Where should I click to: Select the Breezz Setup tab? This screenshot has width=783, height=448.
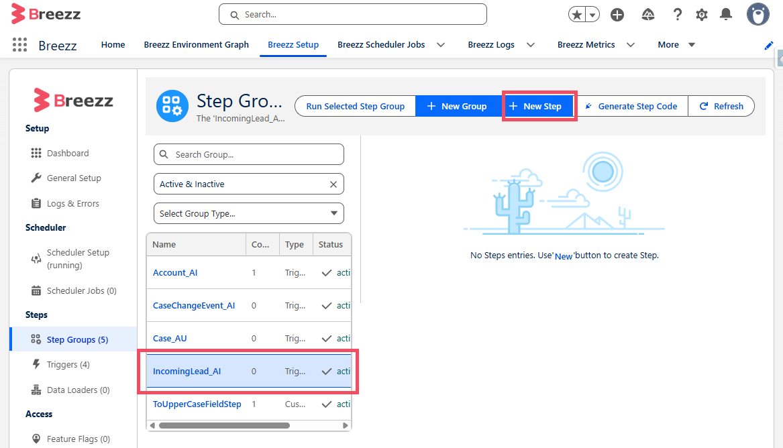293,44
